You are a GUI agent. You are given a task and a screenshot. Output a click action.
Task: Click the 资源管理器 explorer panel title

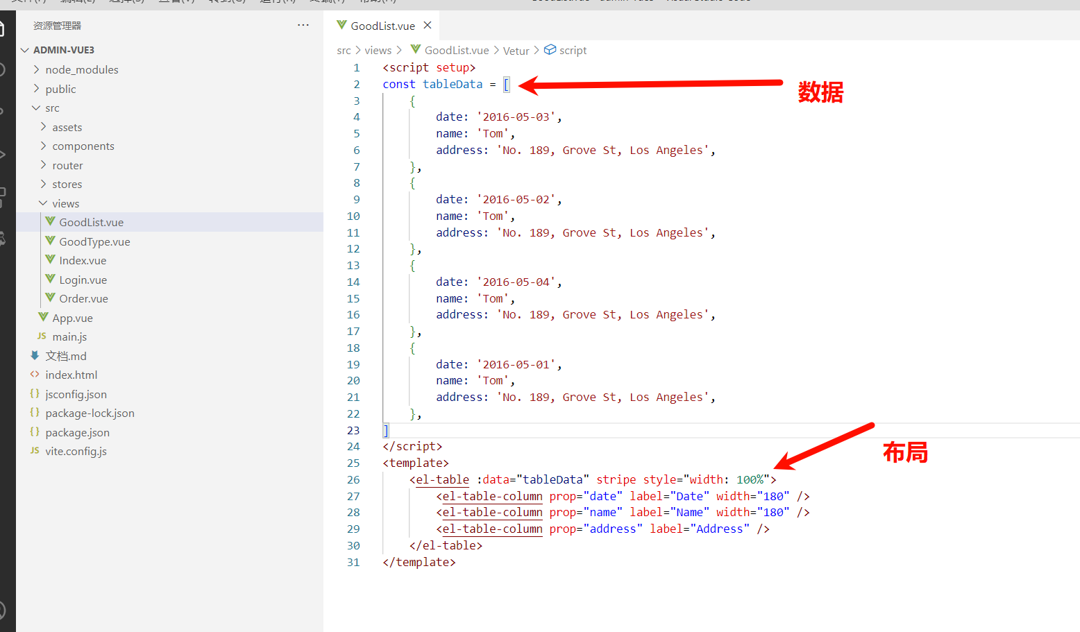57,26
